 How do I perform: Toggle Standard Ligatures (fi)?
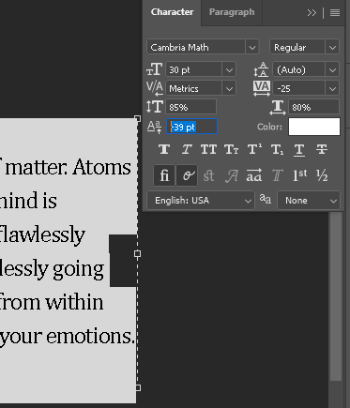(x=164, y=175)
